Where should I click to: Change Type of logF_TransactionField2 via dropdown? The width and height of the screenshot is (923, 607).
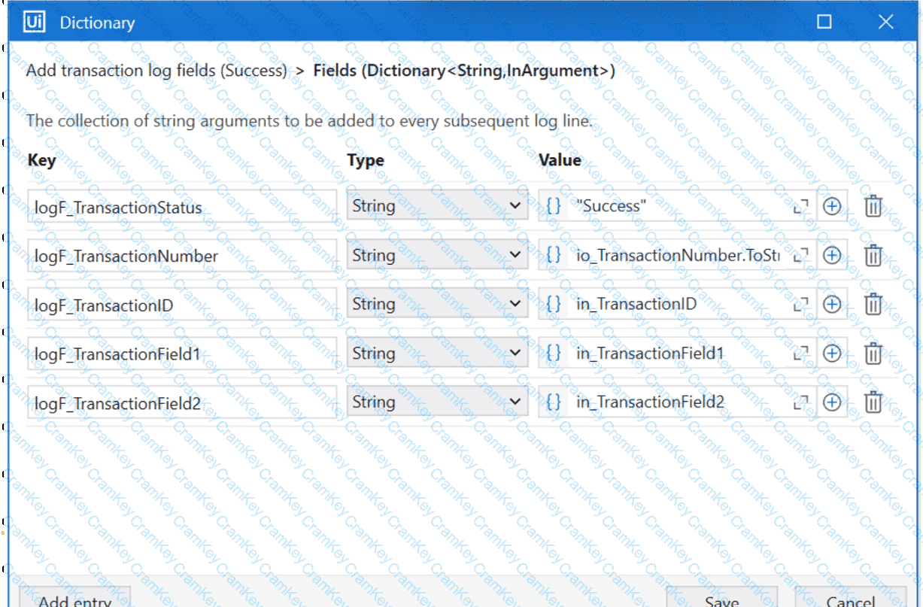437,402
